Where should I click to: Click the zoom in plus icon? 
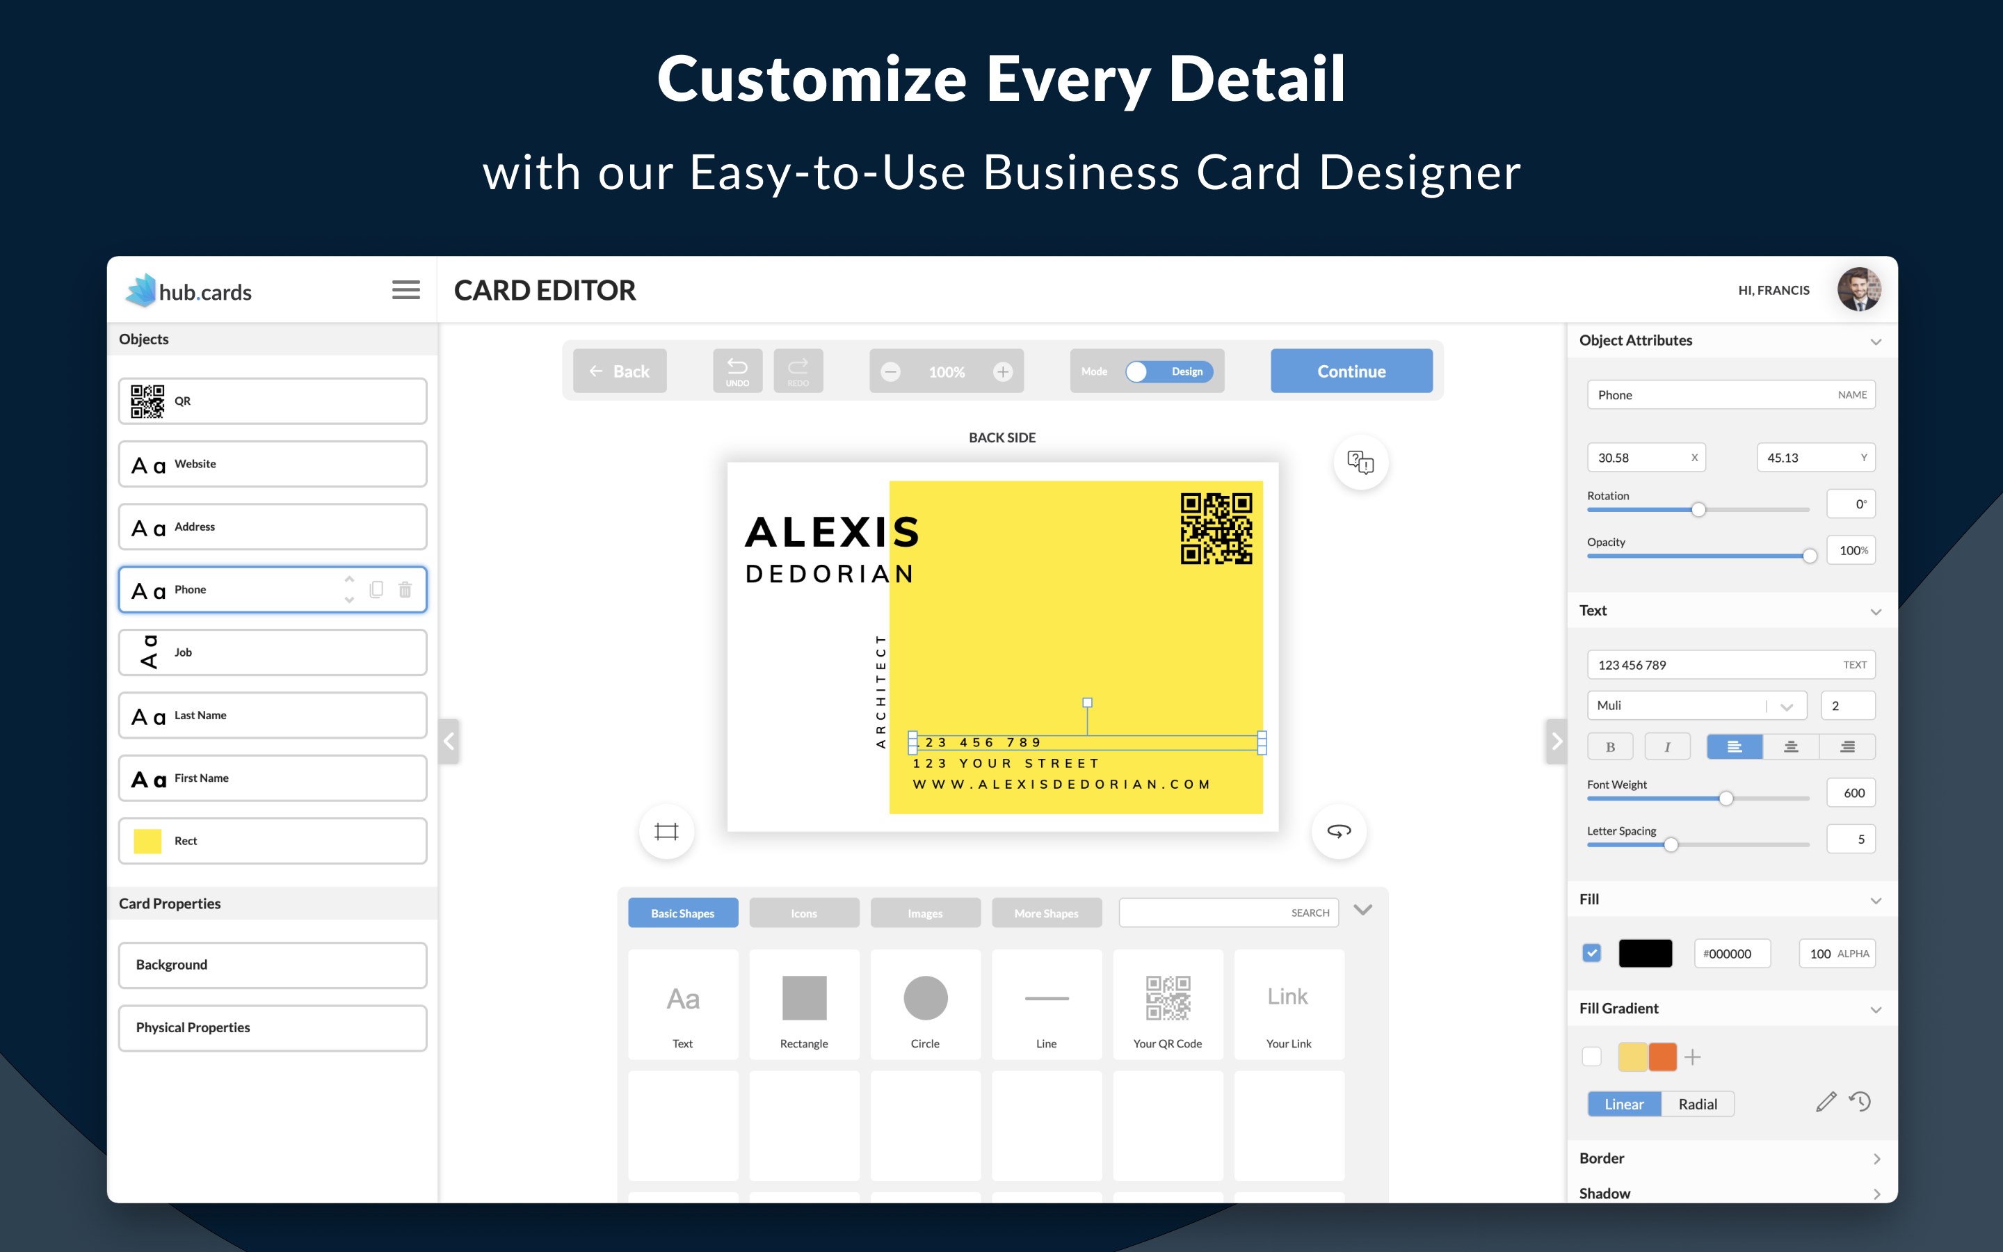point(1002,372)
